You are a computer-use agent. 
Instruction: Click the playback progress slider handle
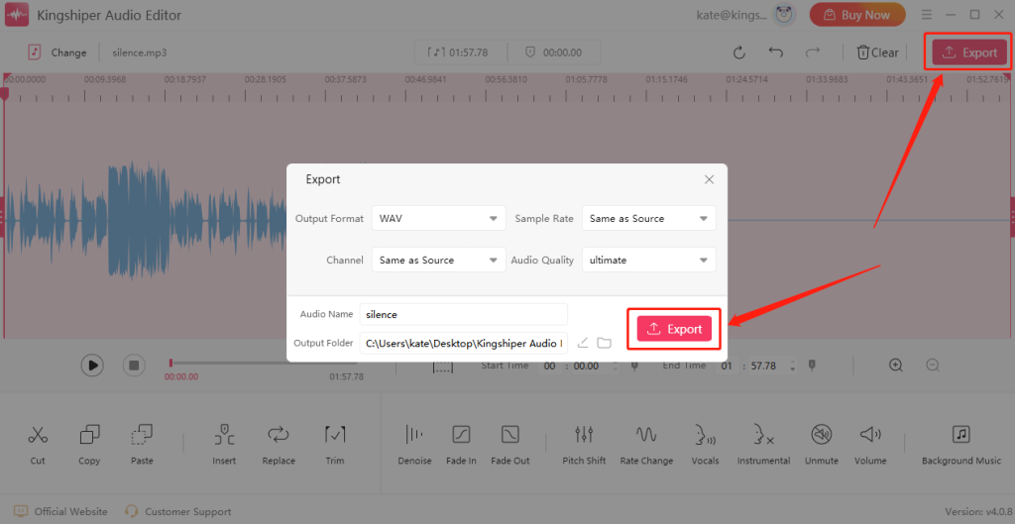coord(170,363)
